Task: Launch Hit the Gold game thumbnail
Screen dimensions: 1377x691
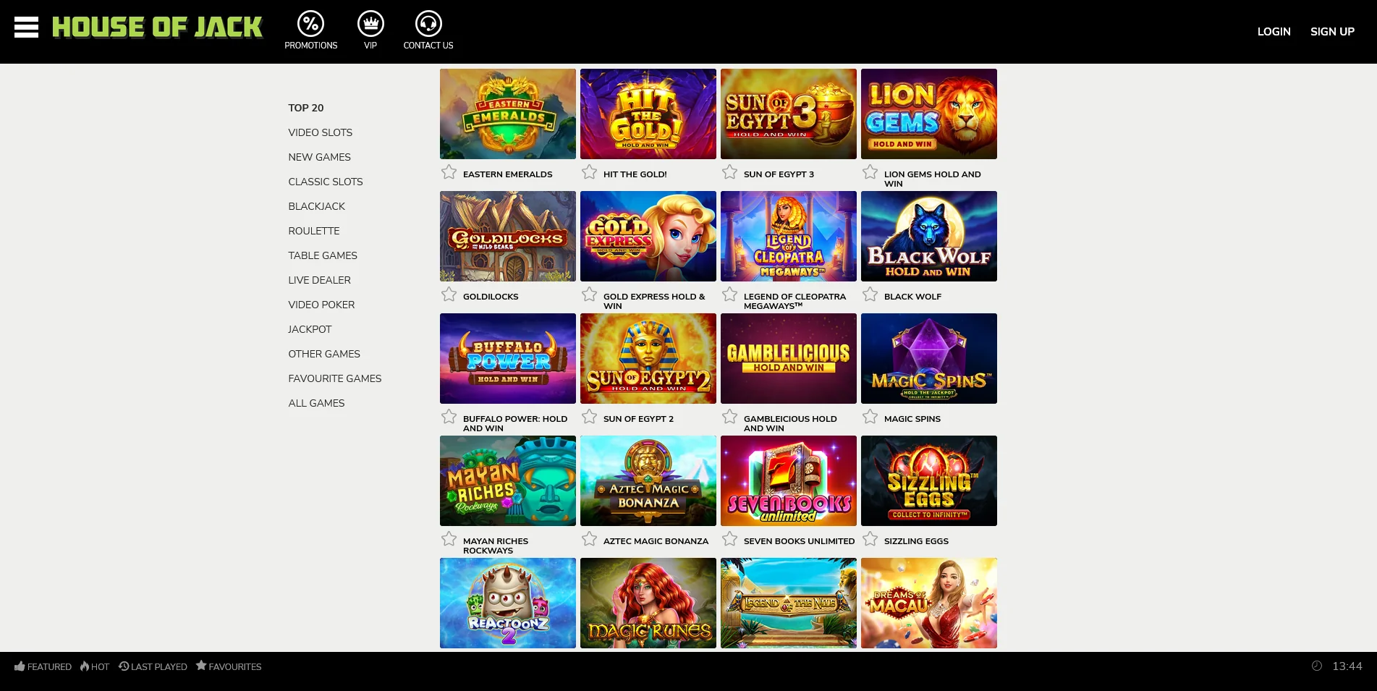Action: click(648, 114)
